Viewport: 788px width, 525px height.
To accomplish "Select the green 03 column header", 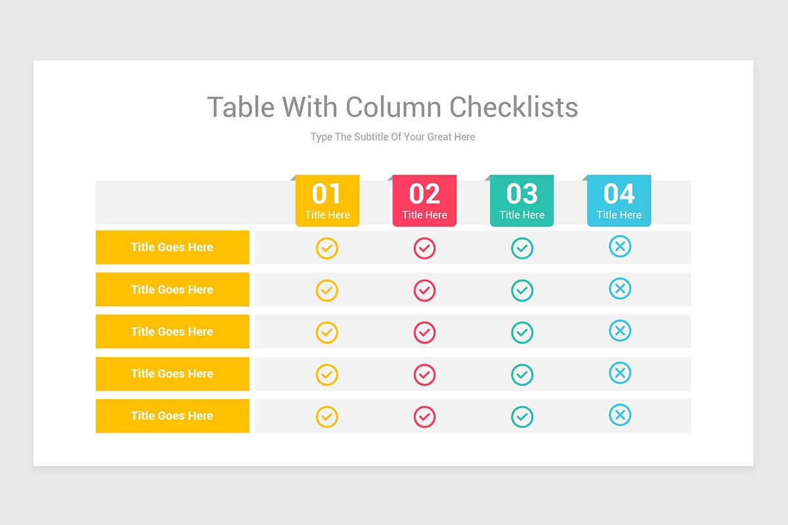I will 521,200.
